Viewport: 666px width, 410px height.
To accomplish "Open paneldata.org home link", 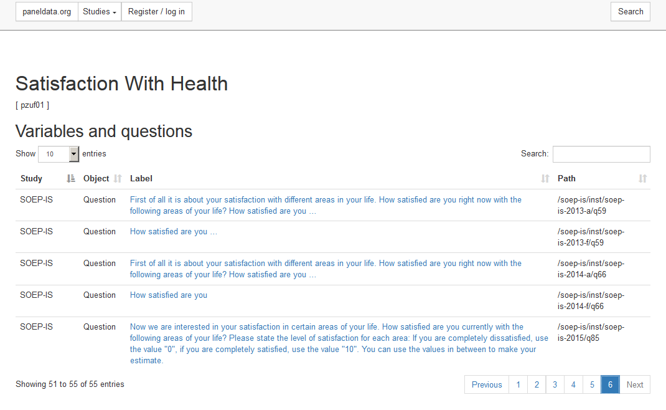I will [x=47, y=11].
